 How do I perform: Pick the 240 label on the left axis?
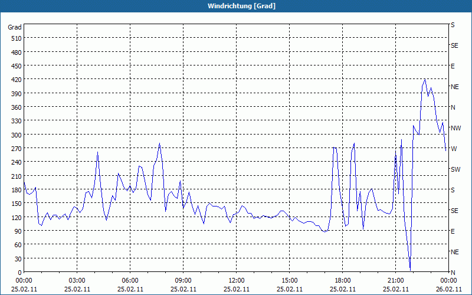point(17,162)
